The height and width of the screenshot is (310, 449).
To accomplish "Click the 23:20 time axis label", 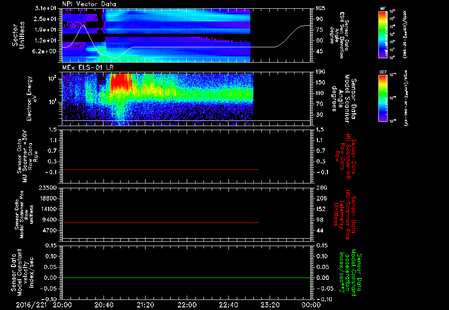I will click(270, 305).
